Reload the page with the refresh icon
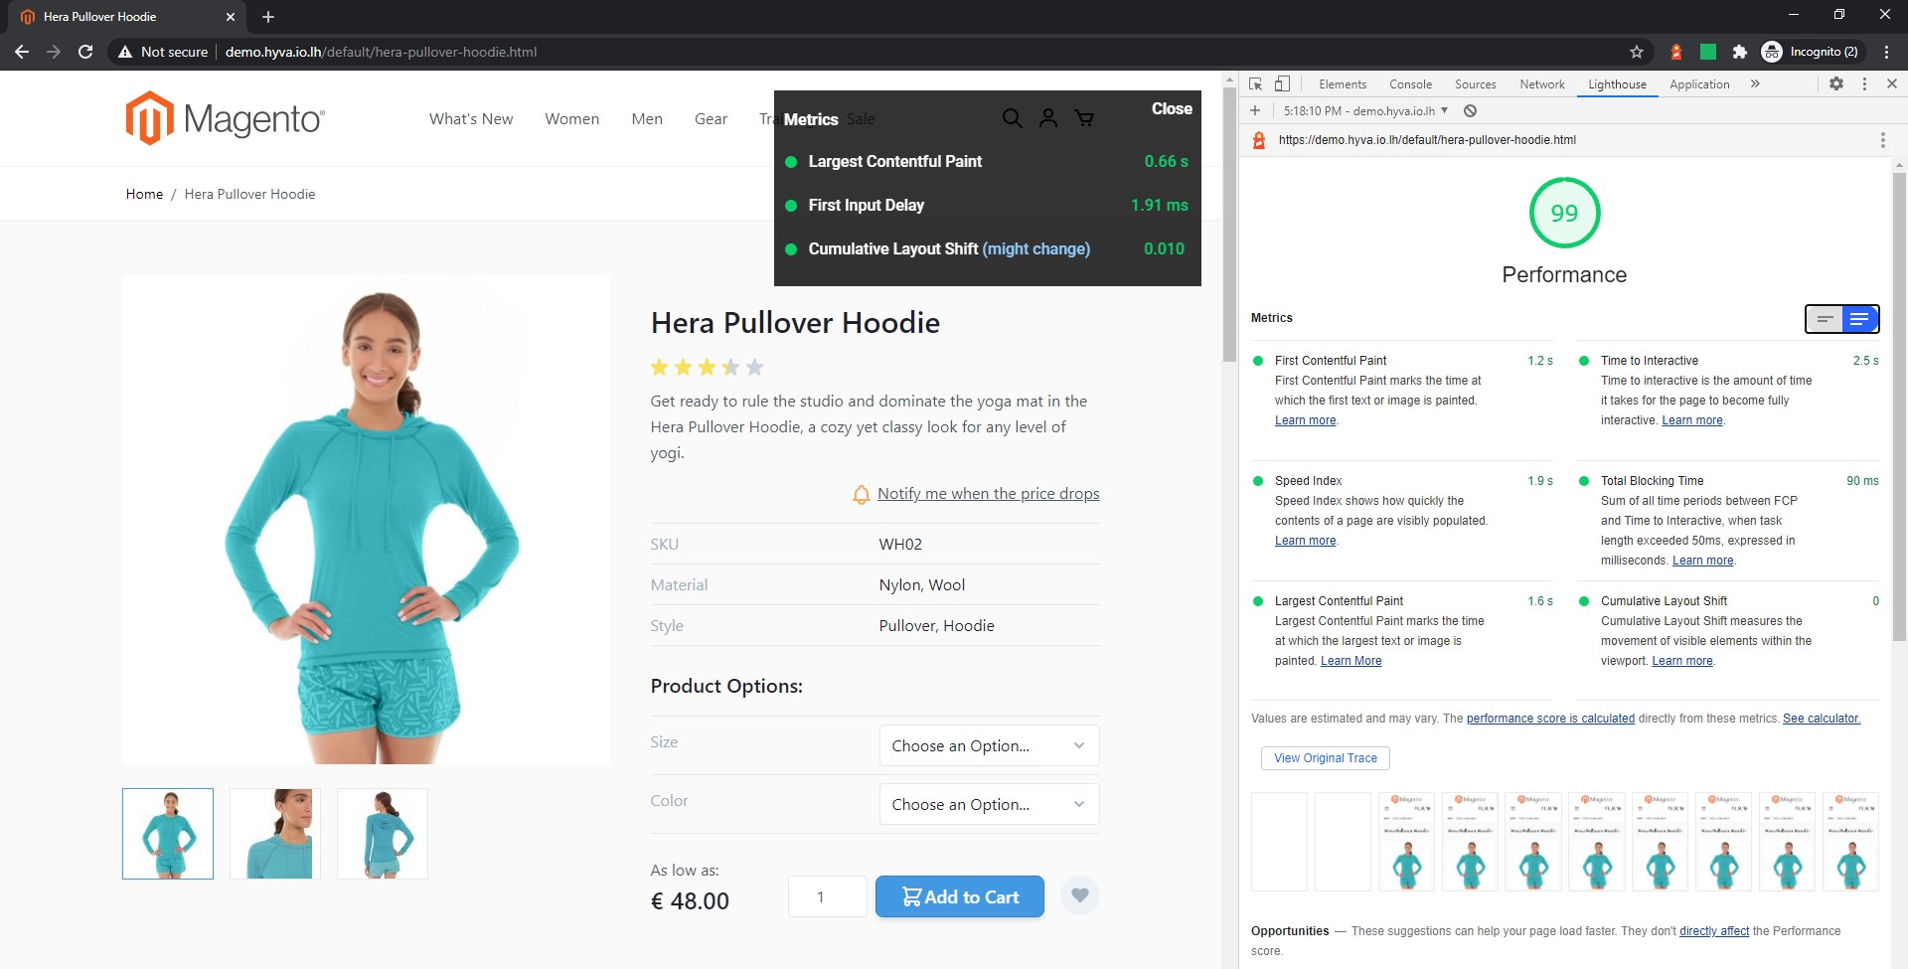 (x=85, y=52)
